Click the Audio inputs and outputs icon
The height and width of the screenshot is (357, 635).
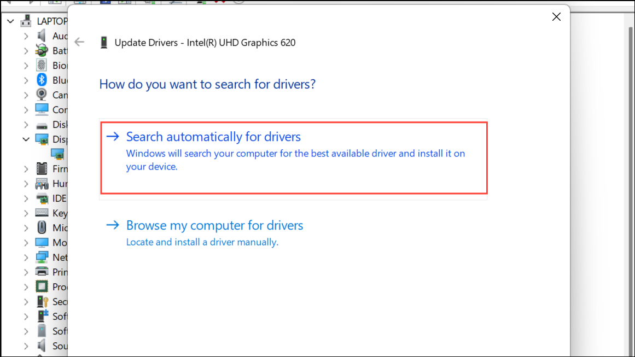[x=42, y=36]
